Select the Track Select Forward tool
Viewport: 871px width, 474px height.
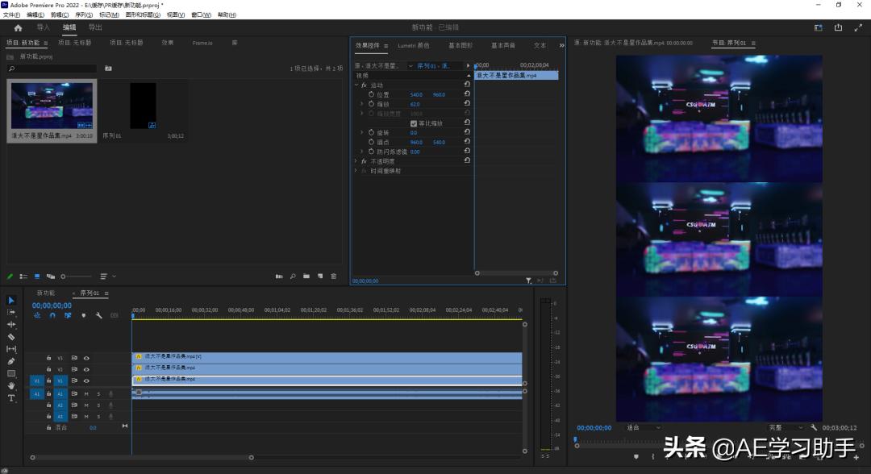click(x=10, y=313)
